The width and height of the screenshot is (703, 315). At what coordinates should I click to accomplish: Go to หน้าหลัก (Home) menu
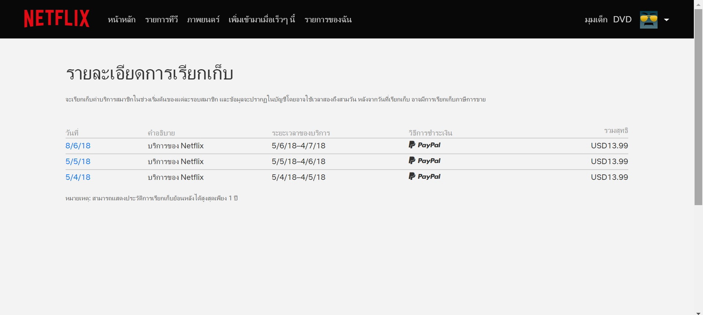(122, 20)
